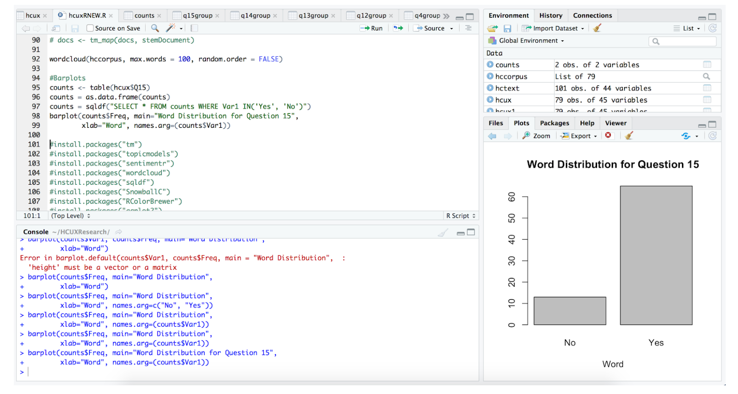Remove current plot with red X icon
The height and width of the screenshot is (394, 738).
608,135
